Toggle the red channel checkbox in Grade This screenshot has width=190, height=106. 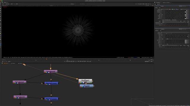170,9
